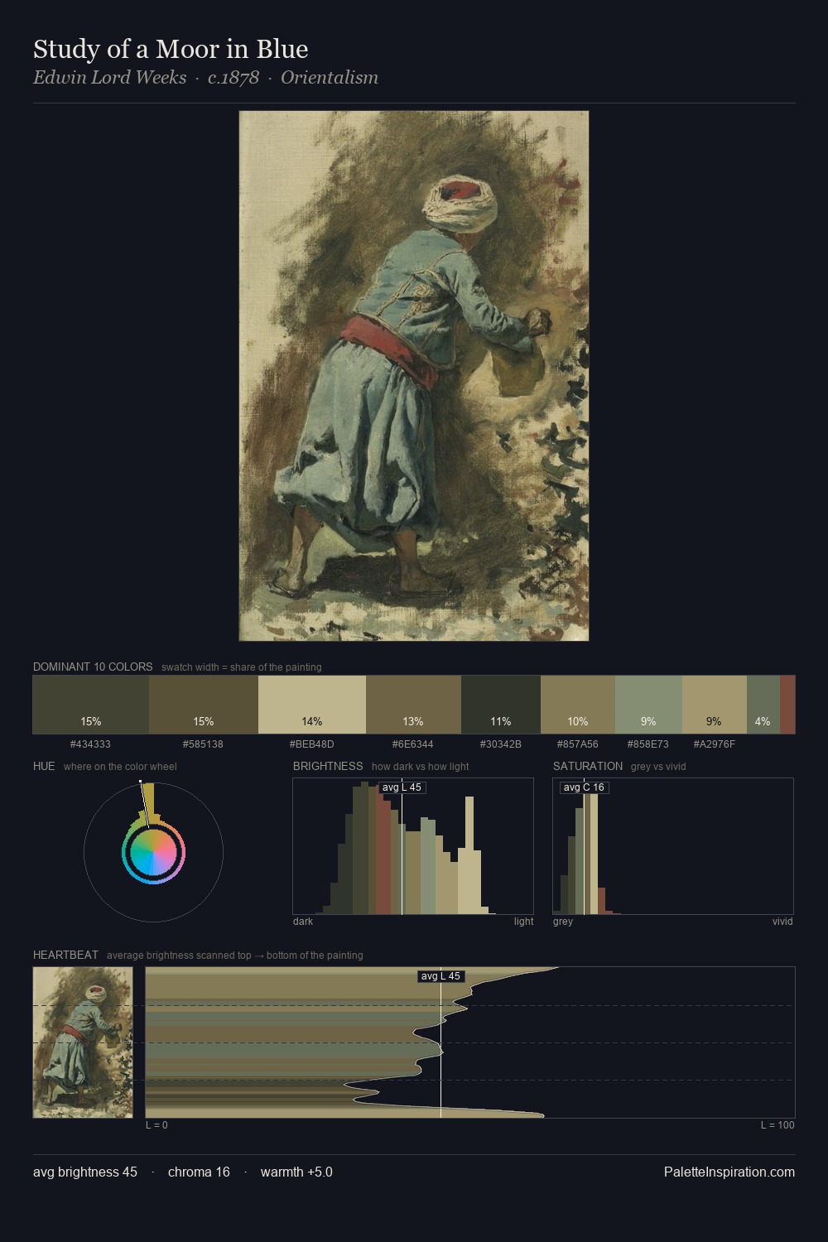
Task: Click the 'avg L 45' brightness histogram label
Action: coord(402,787)
